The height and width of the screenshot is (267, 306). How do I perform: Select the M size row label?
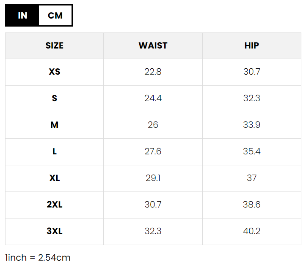(54, 125)
